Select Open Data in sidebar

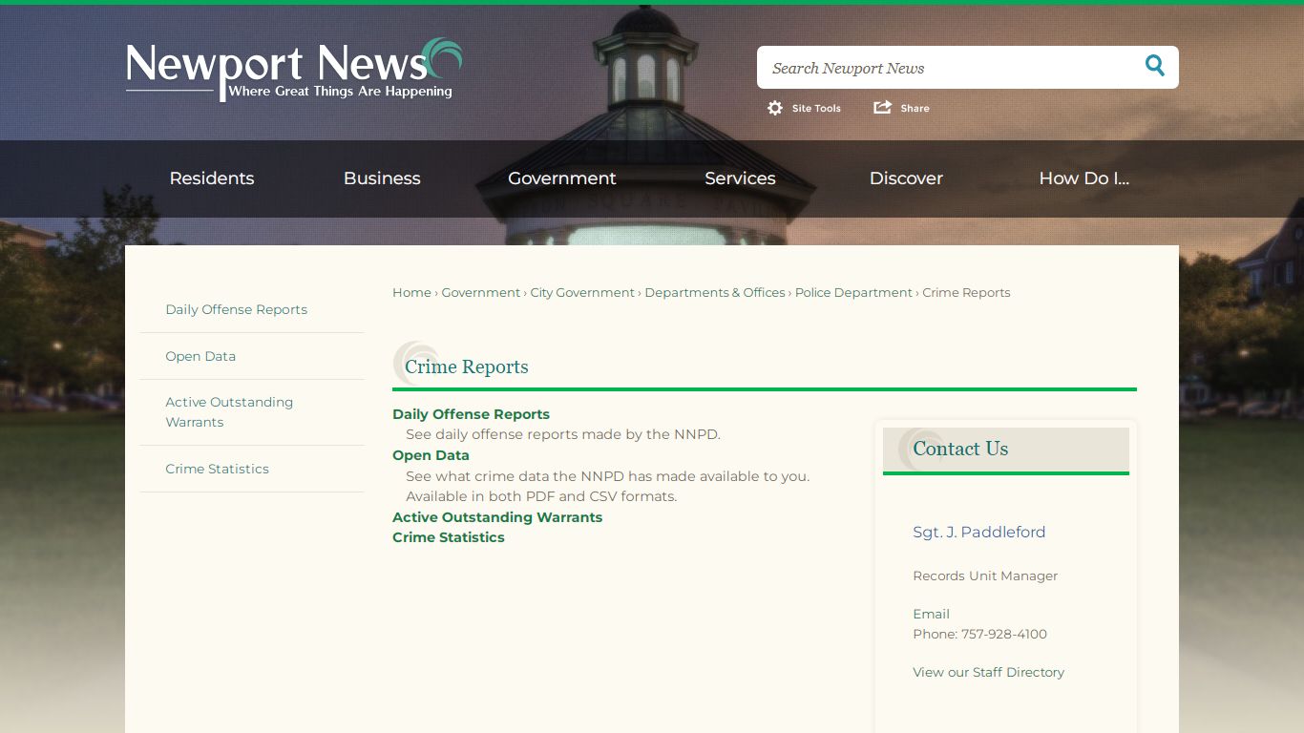tap(200, 356)
